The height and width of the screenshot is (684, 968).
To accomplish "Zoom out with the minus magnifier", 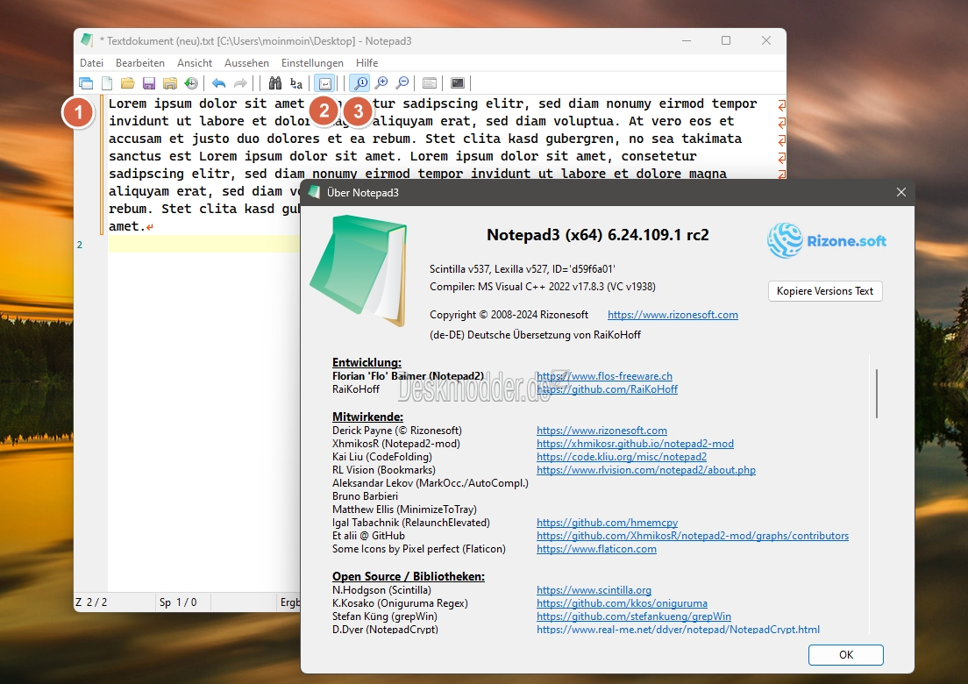I will click(x=402, y=82).
